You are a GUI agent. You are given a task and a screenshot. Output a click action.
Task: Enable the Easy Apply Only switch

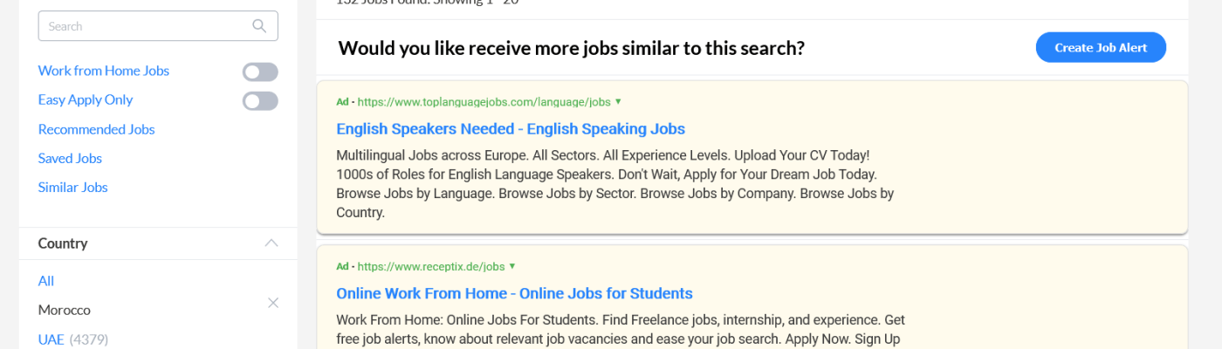[260, 101]
